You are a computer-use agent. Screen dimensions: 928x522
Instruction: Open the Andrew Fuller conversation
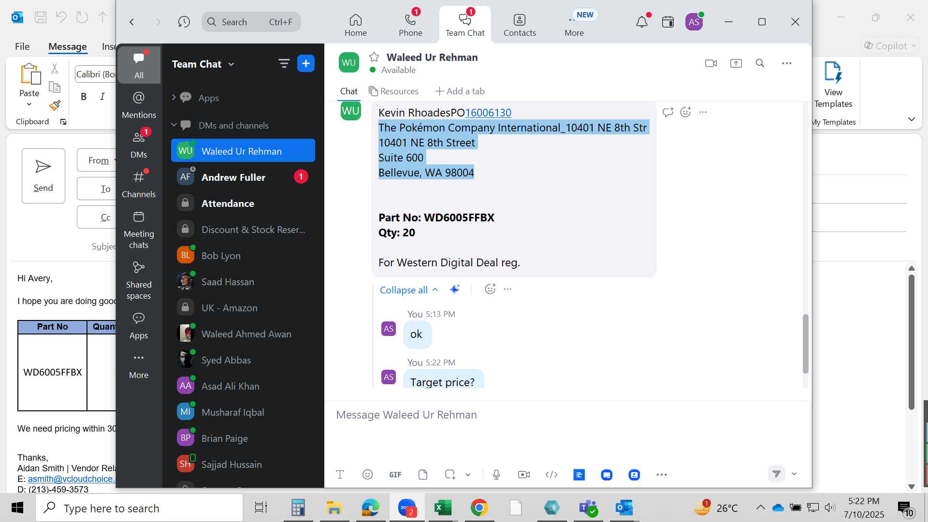pos(243,177)
